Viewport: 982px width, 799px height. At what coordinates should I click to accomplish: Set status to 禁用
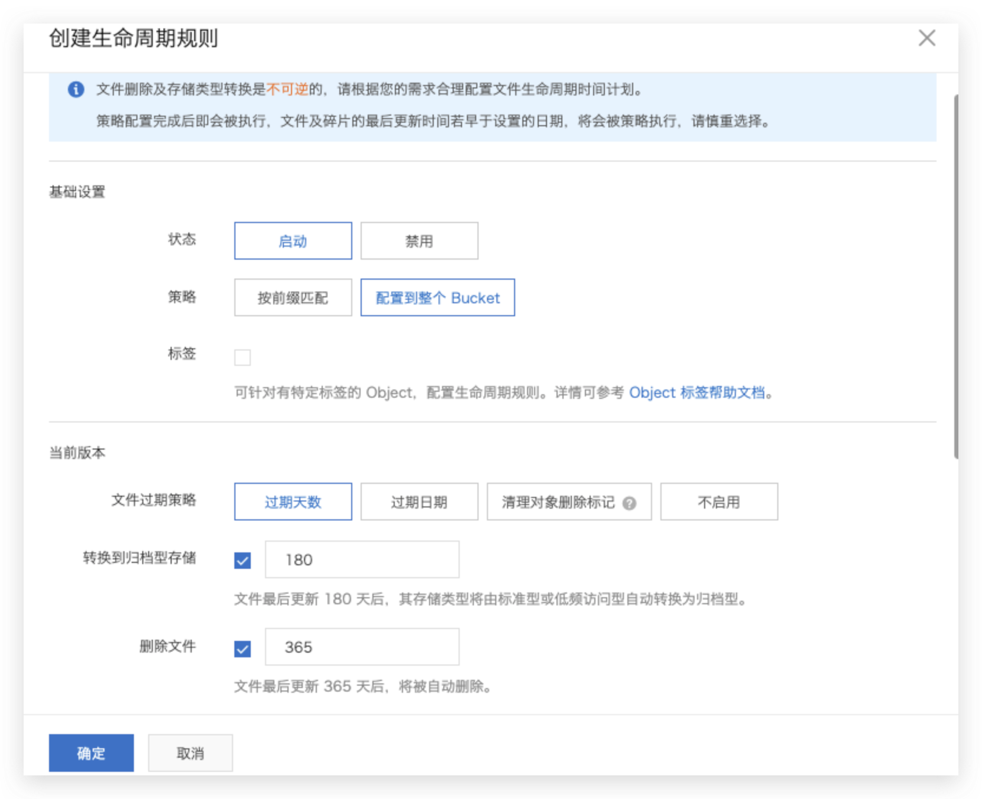(419, 241)
